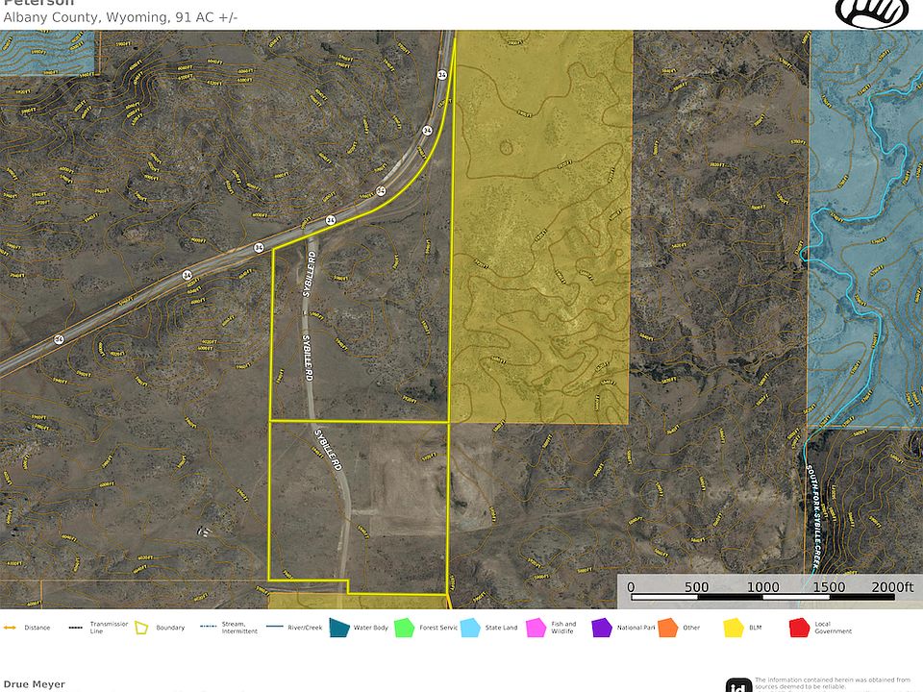This screenshot has height=692, width=923.
Task: Click the red Local Government legend icon
Action: coord(798,628)
